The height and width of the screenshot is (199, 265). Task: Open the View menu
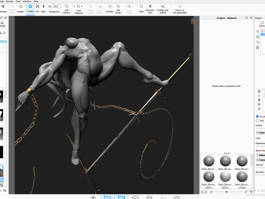pos(18,1)
